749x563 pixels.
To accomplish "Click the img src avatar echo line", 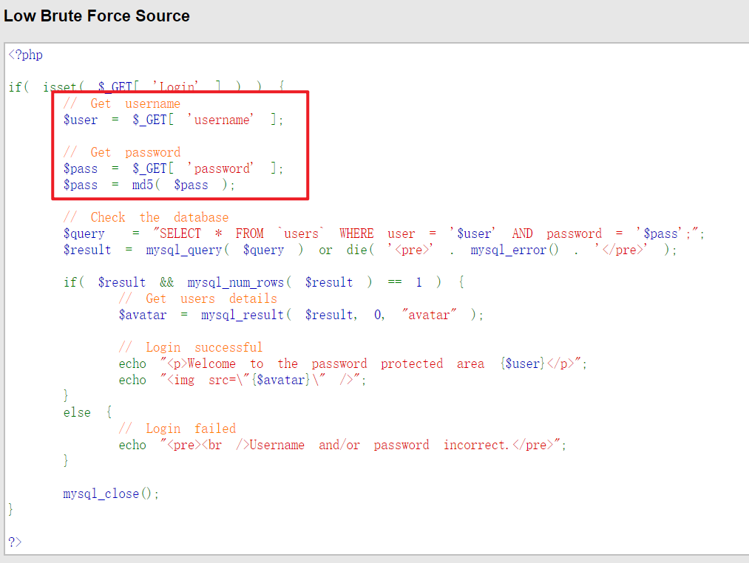I will pos(243,380).
